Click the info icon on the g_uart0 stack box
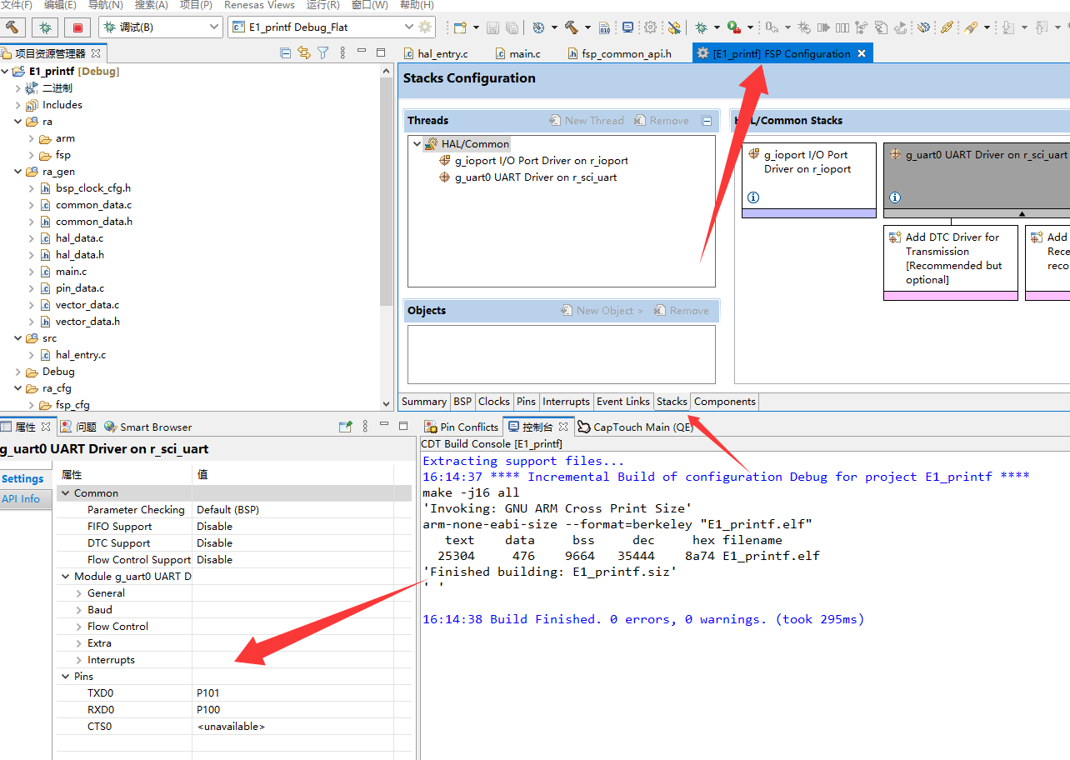The image size is (1070, 760). [895, 197]
